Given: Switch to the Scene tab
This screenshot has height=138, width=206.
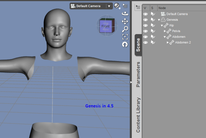Looking at the screenshot, I should pyautogui.click(x=138, y=45).
